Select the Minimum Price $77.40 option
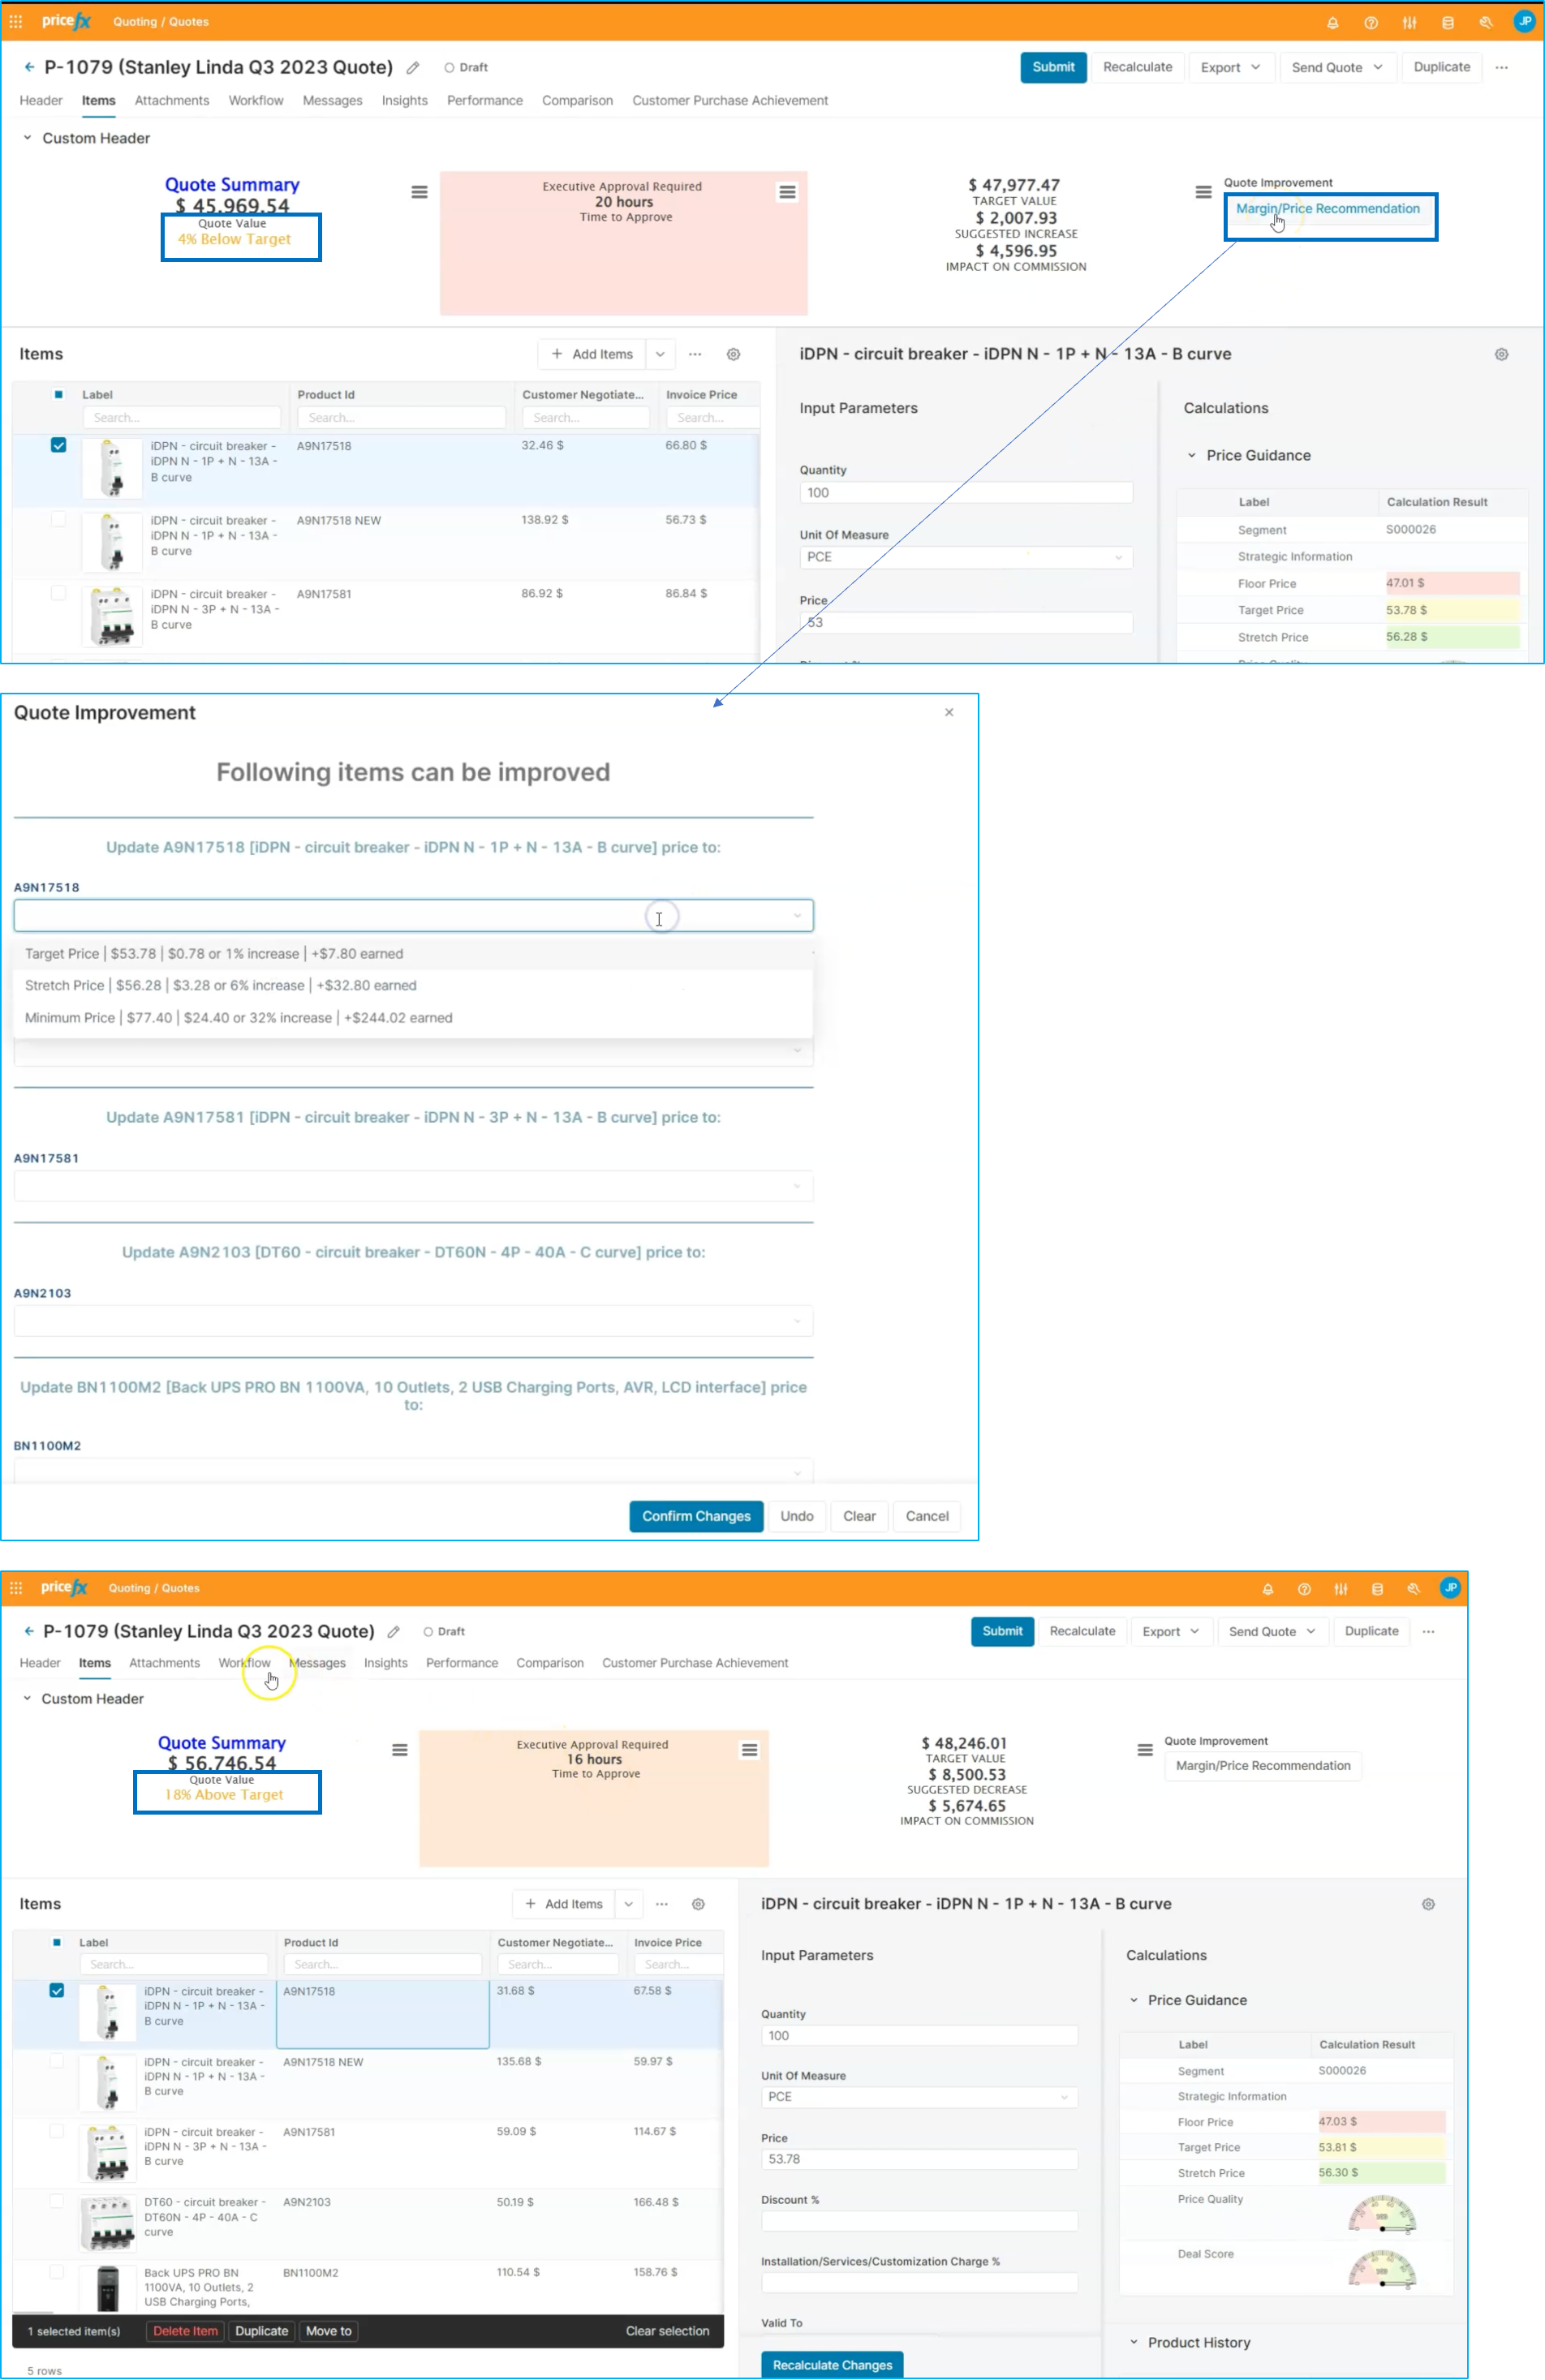This screenshot has width=1545, height=2380. click(238, 1018)
